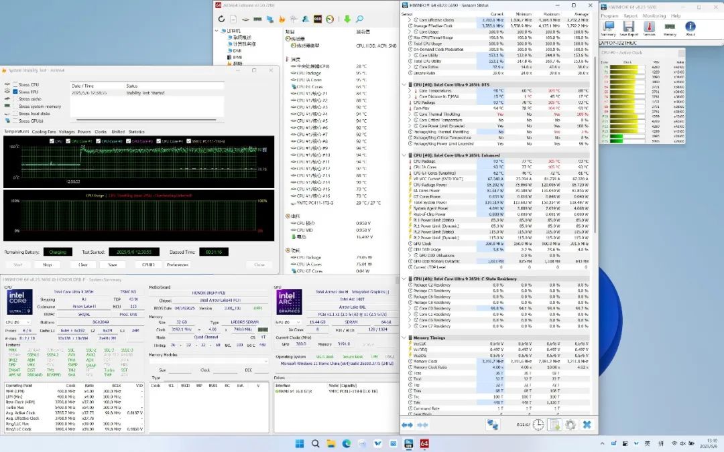Click the AIDA64 magnifier search icon
This screenshot has height=452, width=724.
tap(359, 19)
